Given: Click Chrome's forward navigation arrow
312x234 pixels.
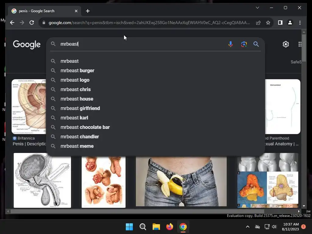Looking at the screenshot, I should 22,23.
